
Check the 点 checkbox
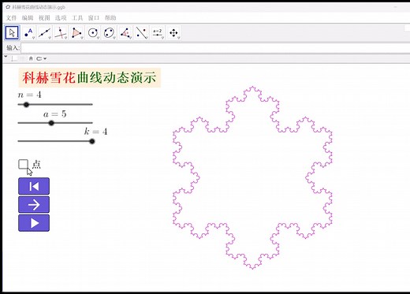click(x=23, y=164)
